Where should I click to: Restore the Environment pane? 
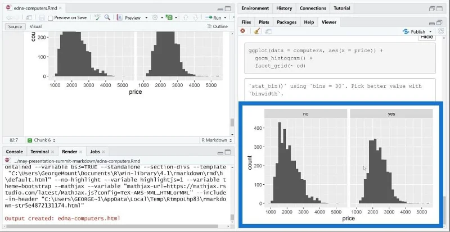432,8
